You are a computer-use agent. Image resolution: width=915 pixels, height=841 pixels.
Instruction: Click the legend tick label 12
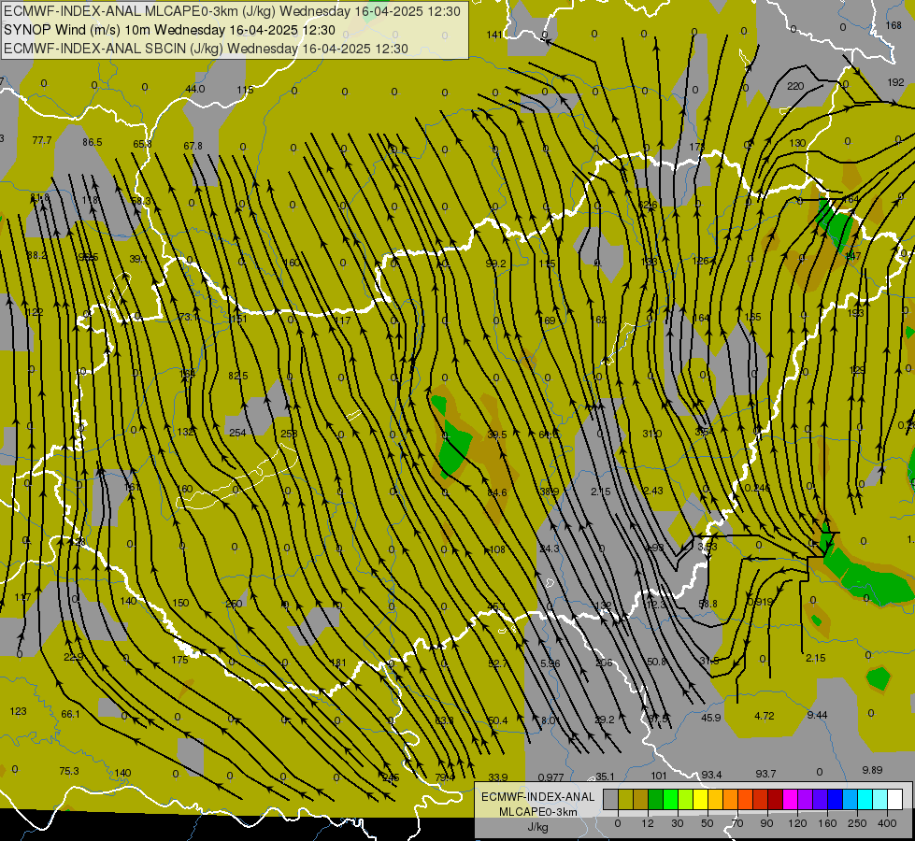coord(647,823)
